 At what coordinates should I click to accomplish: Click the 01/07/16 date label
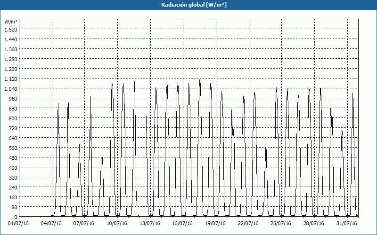18,224
